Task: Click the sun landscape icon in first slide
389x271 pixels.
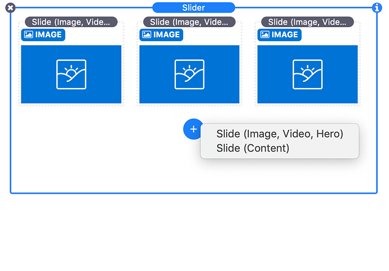Action: [x=71, y=74]
